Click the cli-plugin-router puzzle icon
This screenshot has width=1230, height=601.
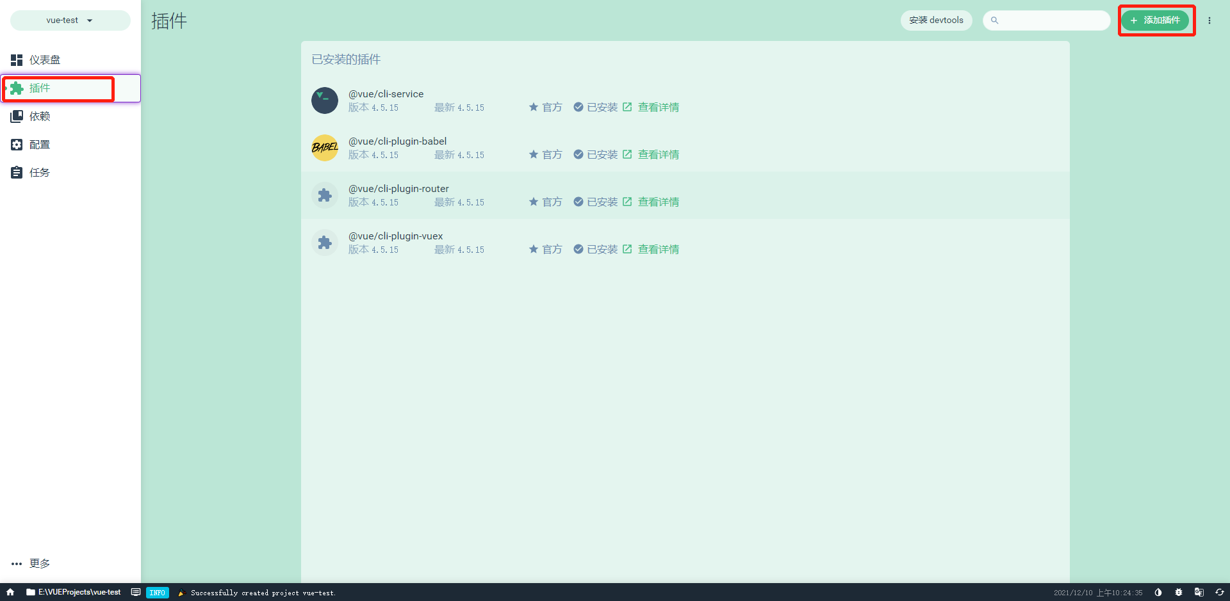click(325, 195)
